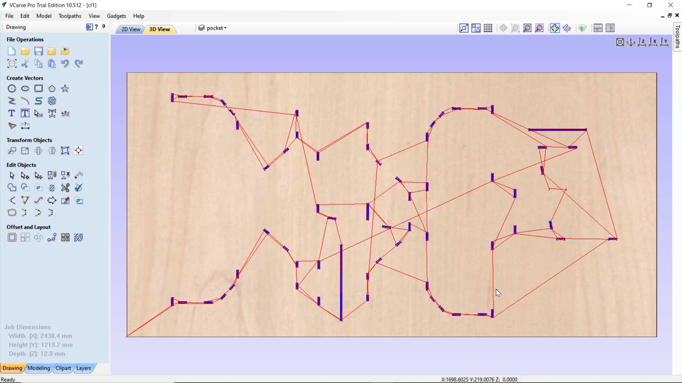Click the isometric view icon
The image size is (682, 383).
pos(631,42)
